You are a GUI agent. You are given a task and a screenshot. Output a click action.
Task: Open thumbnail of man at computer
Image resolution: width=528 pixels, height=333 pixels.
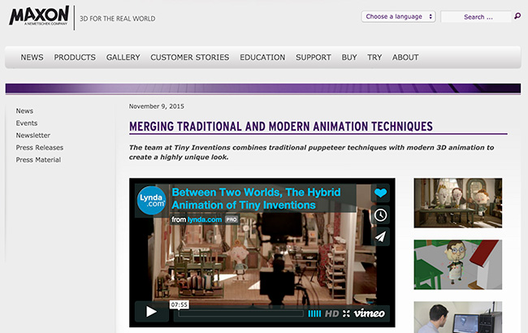pyautogui.click(x=458, y=318)
